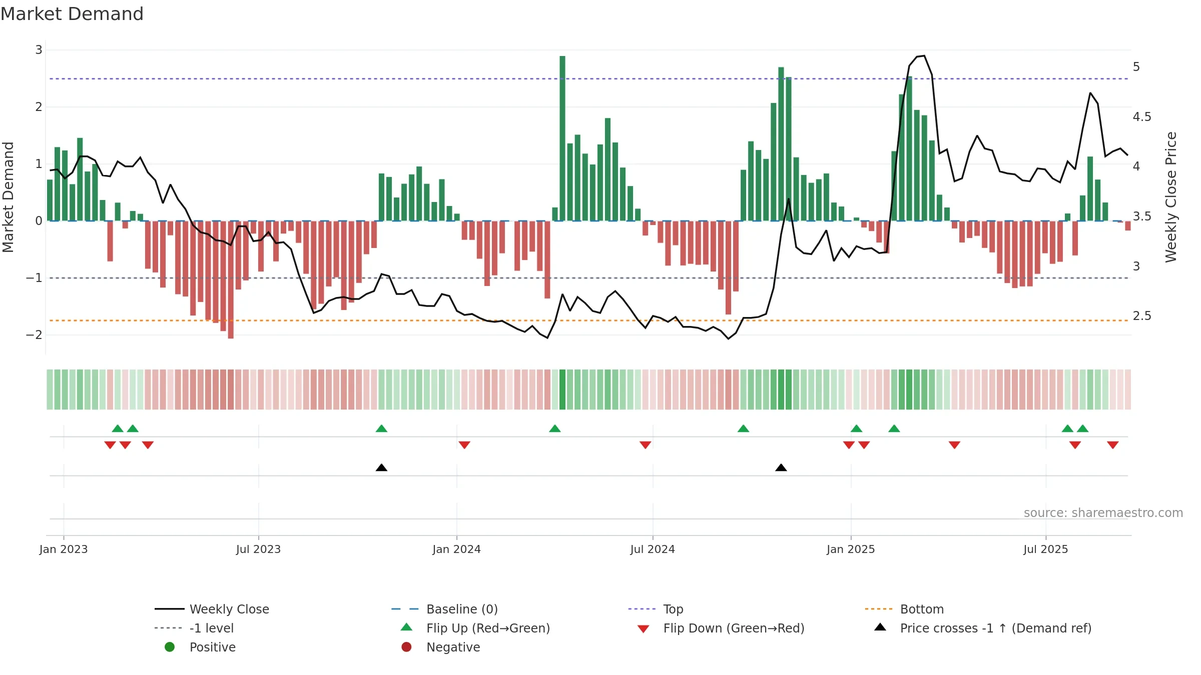Toggle the Flip Up (Red→Green) label
1201x675 pixels.
[488, 628]
